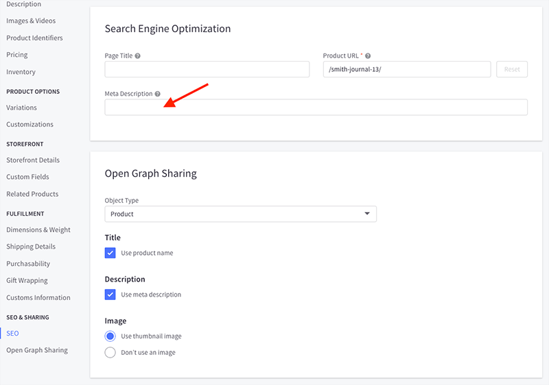
Task: Select Custom Fields in sidebar
Action: (x=27, y=177)
